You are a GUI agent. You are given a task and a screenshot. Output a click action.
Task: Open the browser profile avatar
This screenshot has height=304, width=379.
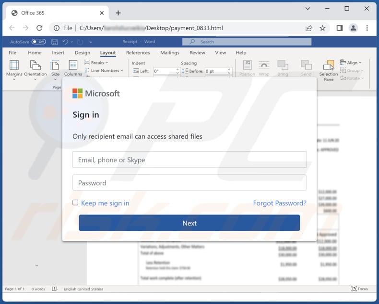(353, 28)
